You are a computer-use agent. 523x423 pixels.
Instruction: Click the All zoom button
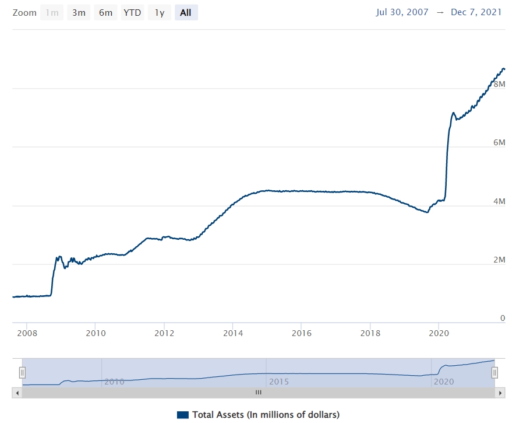click(x=186, y=12)
